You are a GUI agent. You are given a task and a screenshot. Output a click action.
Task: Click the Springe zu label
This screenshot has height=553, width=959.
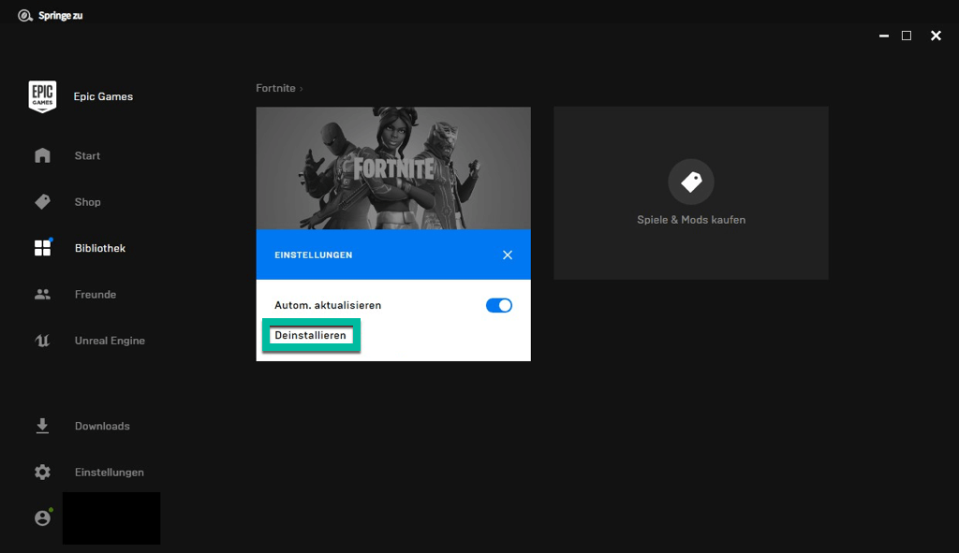point(61,16)
